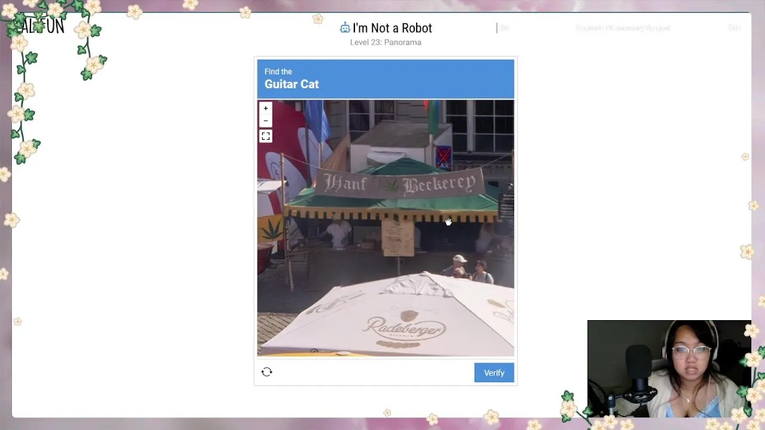765x430 pixels.
Task: Zoom out of the panorama with minus
Action: pos(266,121)
